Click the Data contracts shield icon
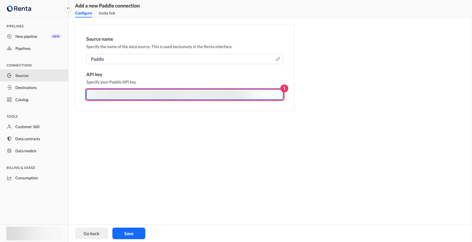The width and height of the screenshot is (472, 242). coord(9,139)
